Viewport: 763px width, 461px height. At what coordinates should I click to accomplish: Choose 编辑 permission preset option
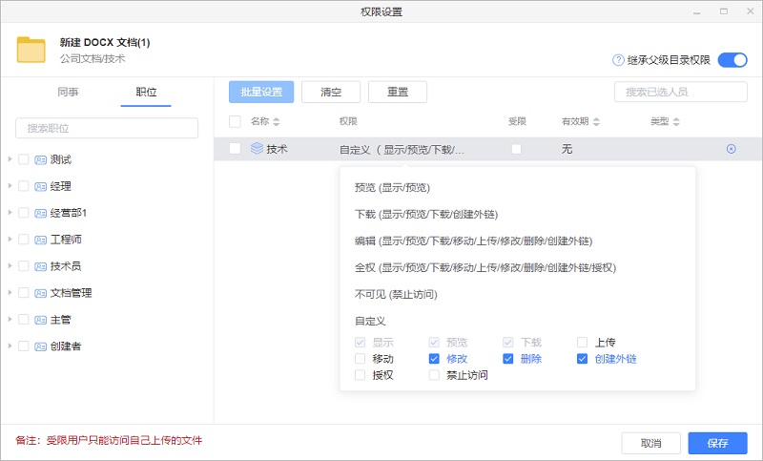point(473,241)
